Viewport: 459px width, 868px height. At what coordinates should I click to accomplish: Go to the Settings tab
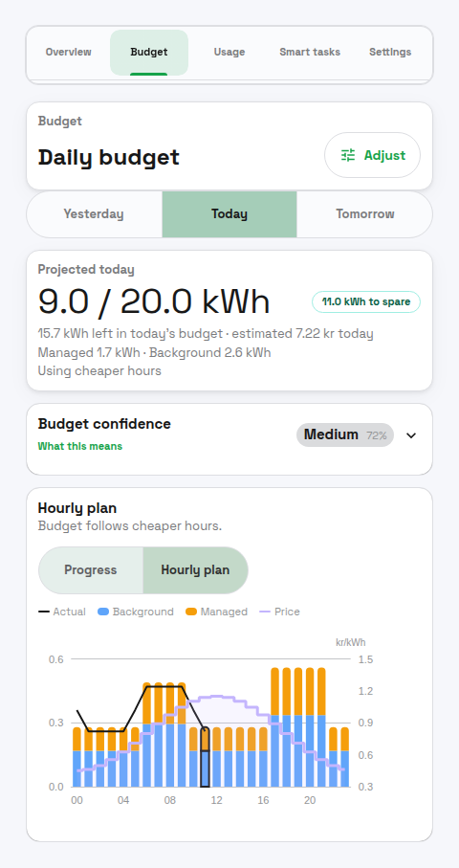(x=390, y=52)
